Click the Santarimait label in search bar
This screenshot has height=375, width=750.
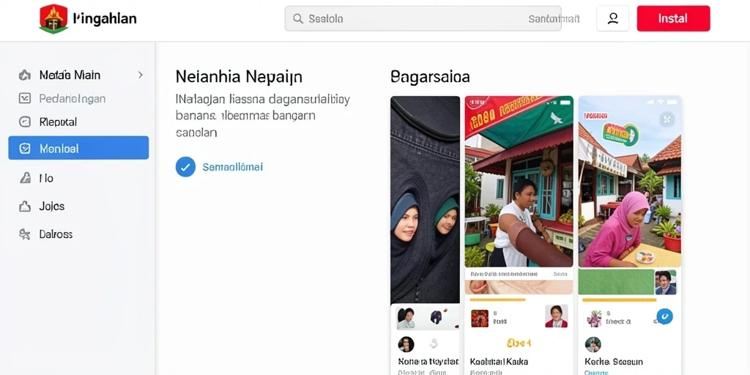(x=554, y=19)
